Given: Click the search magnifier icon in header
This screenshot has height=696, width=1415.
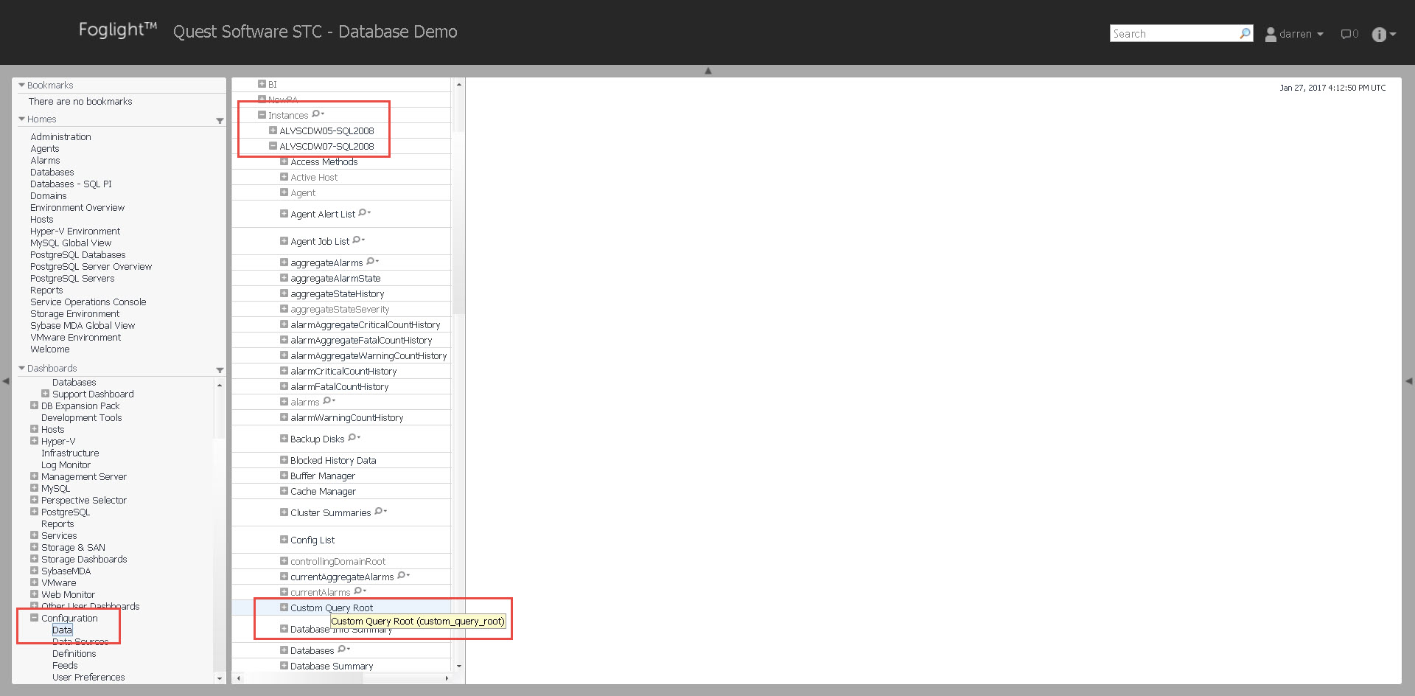Looking at the screenshot, I should 1245,33.
